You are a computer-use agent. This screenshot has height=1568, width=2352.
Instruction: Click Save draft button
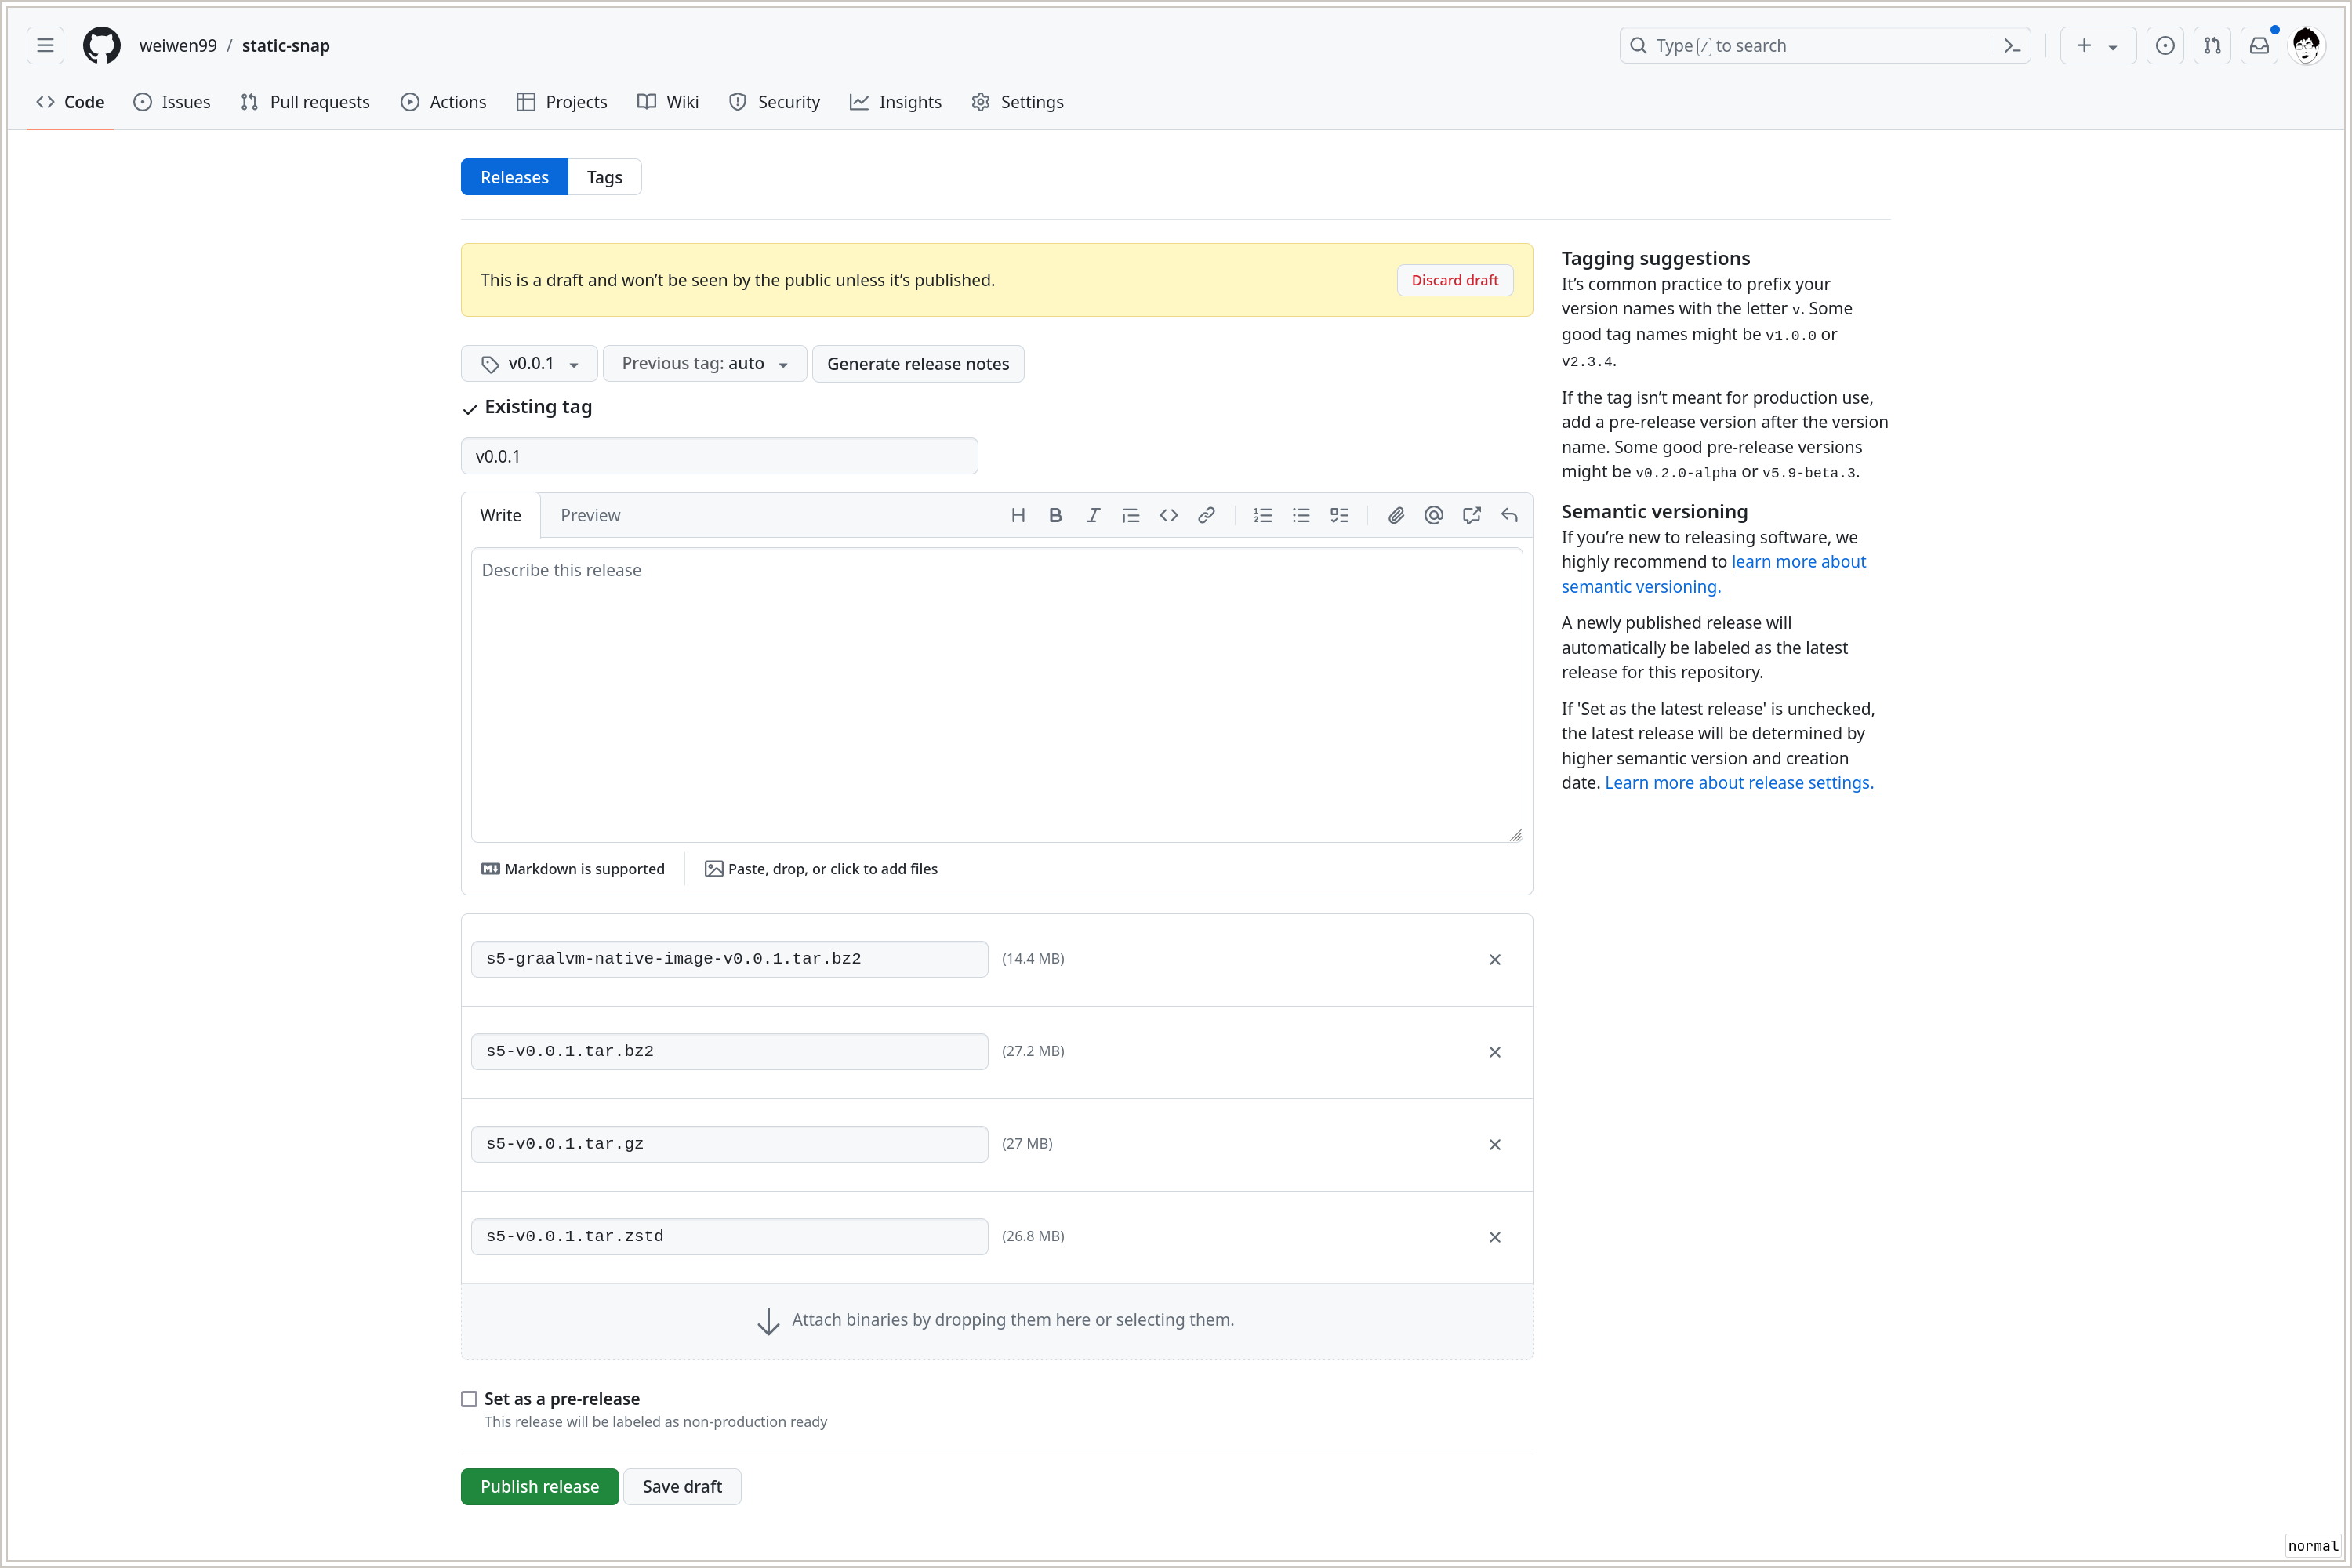click(682, 1487)
